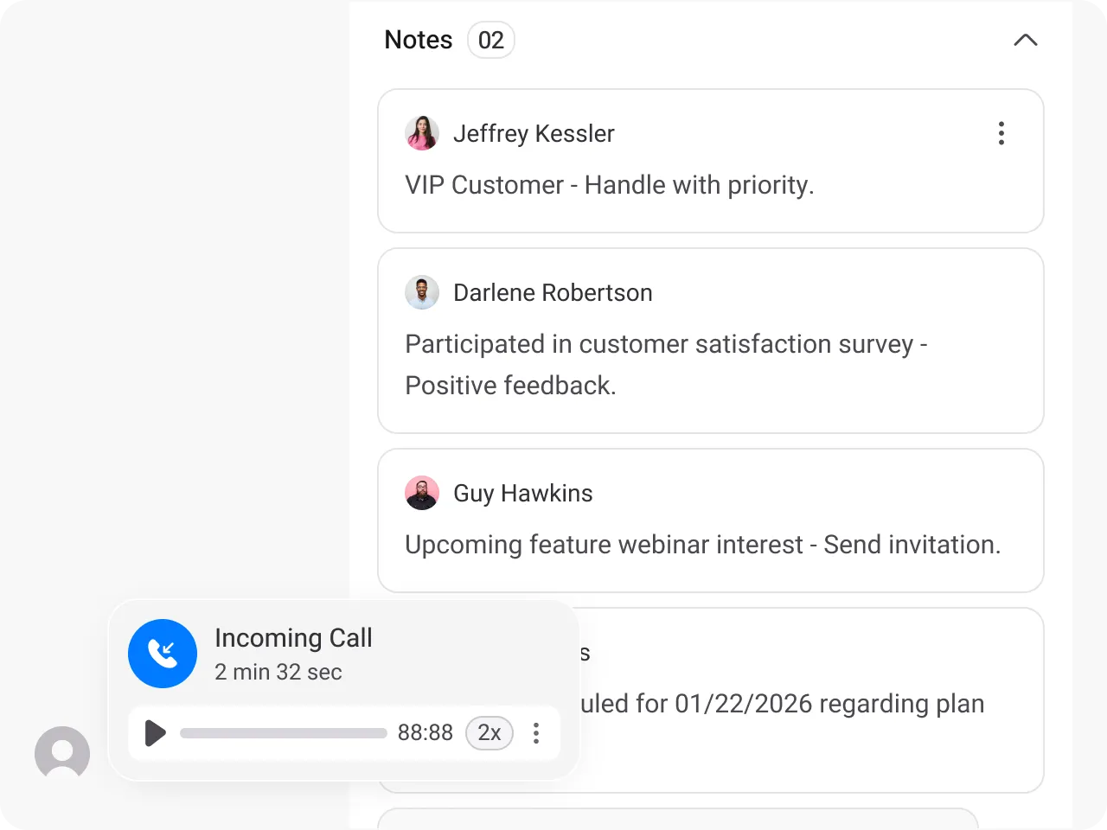
Task: Click the 2 min 32 sec duration
Action: (x=278, y=672)
